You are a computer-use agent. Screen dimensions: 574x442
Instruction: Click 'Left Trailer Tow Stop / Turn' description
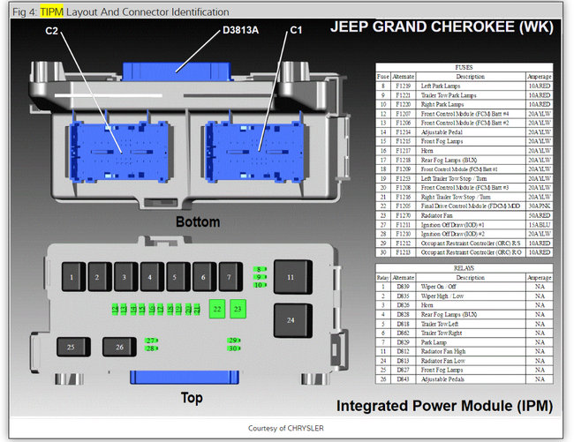[x=454, y=178]
